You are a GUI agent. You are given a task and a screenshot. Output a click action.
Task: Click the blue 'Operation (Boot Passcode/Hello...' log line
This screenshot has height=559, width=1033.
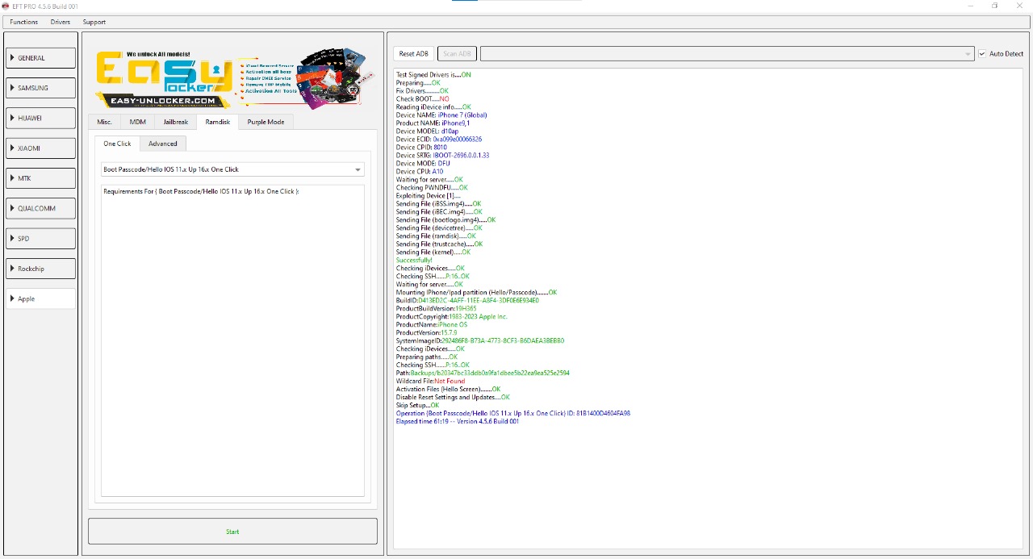coord(513,414)
